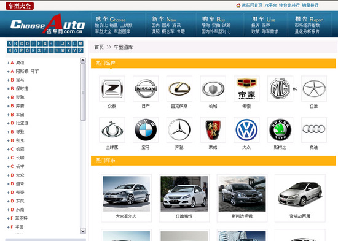
Task: Choose the Great Wall 长城 logo image
Action: click(x=213, y=89)
